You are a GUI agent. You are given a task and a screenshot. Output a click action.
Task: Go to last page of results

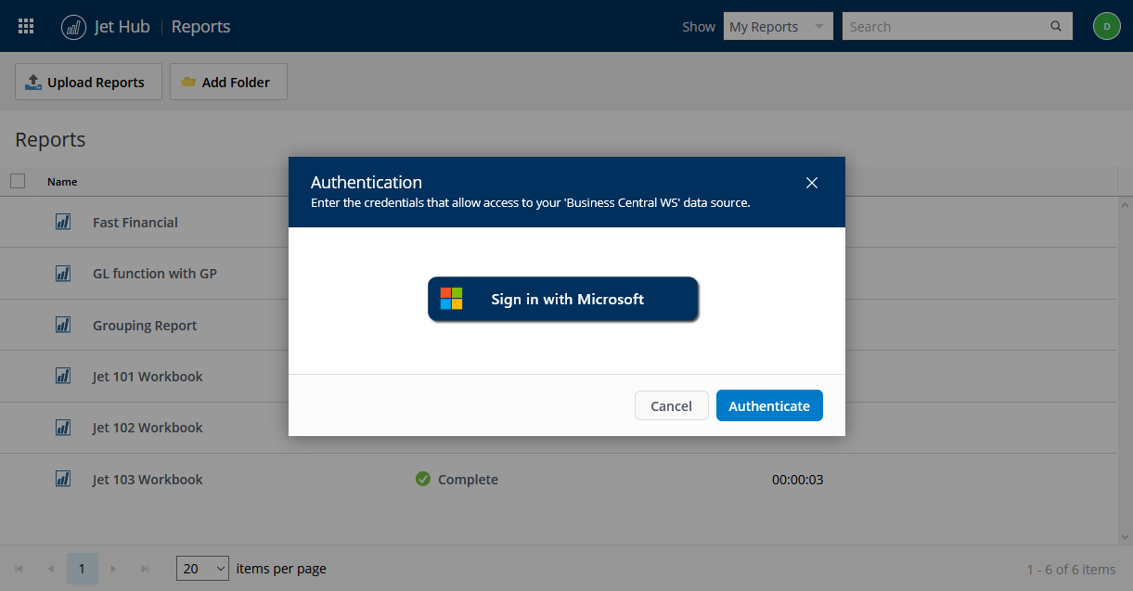pyautogui.click(x=145, y=569)
